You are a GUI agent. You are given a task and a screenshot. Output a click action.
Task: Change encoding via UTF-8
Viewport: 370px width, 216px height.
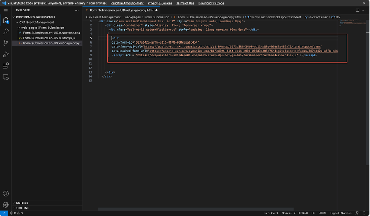click(303, 213)
